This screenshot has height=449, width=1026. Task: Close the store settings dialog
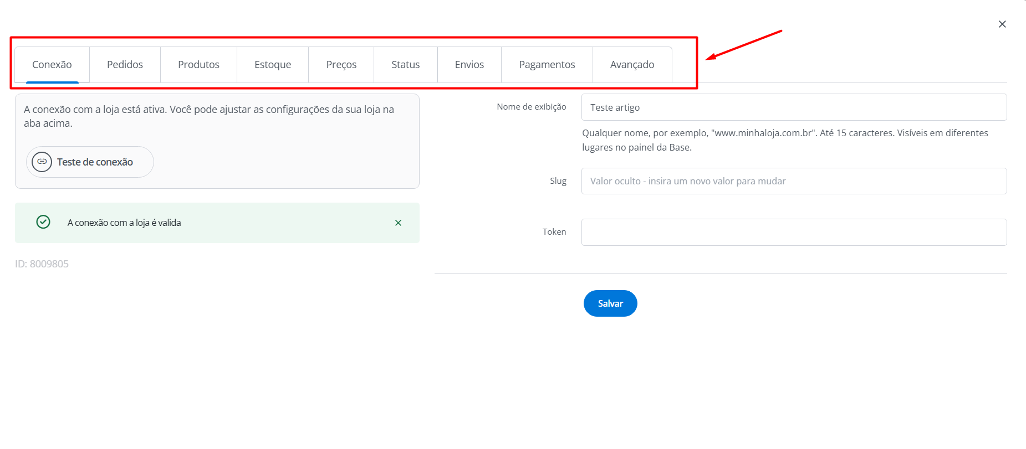point(1002,24)
